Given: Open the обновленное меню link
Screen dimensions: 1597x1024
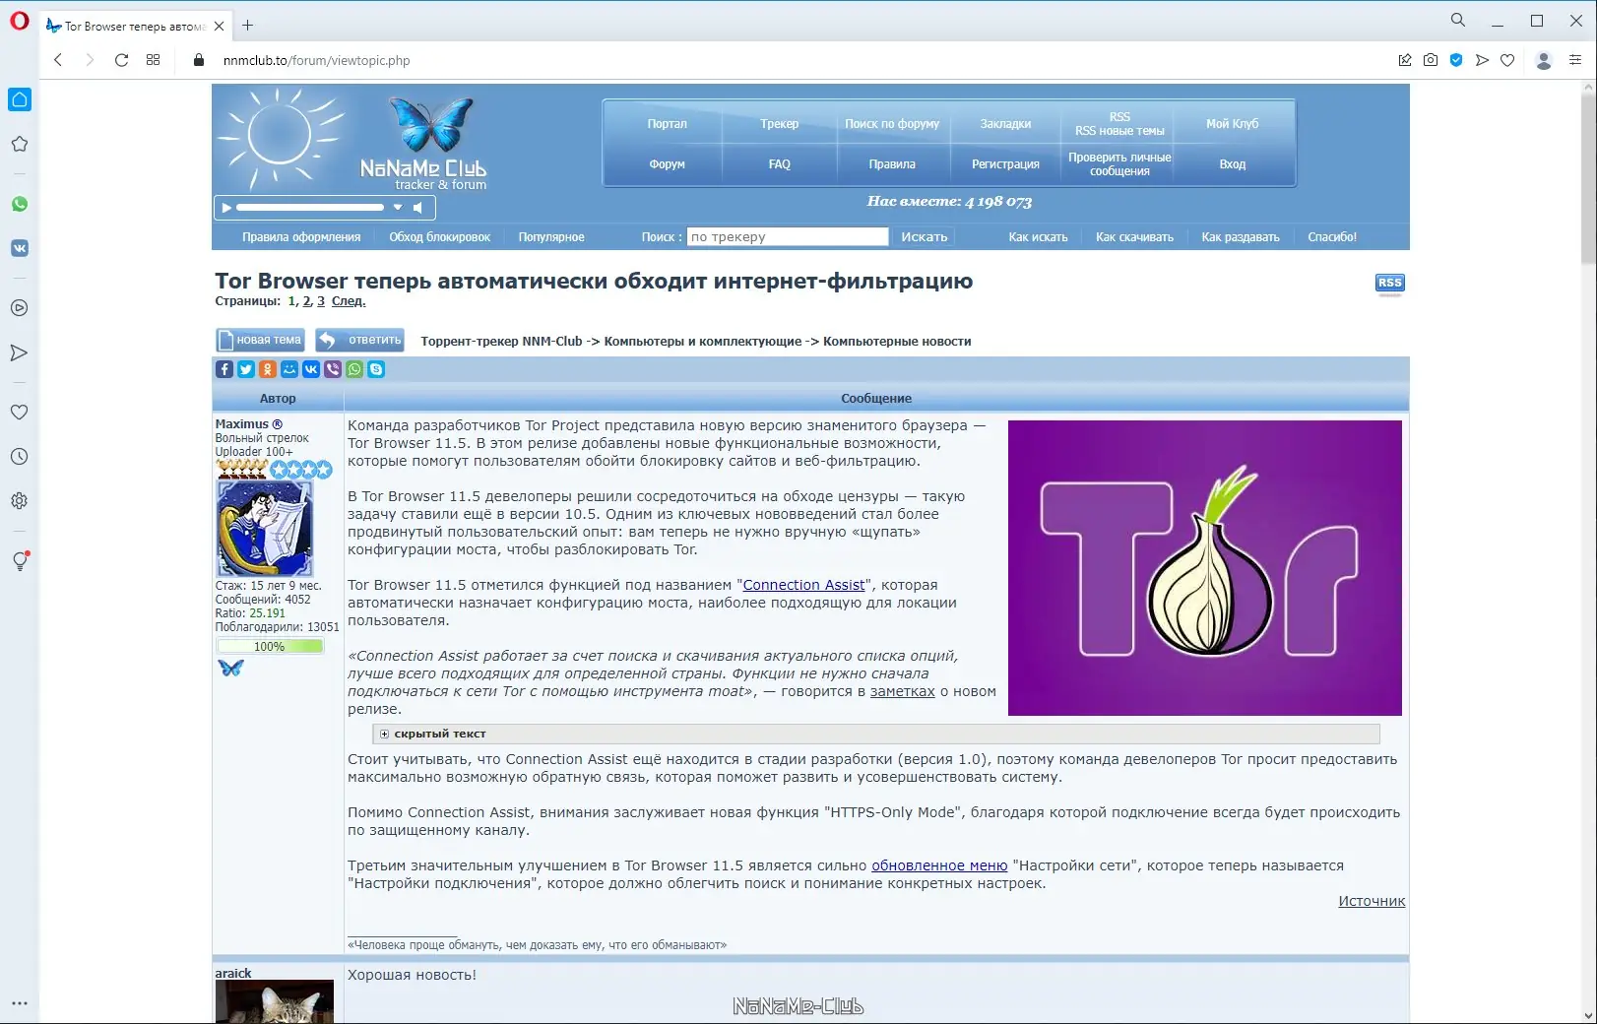Looking at the screenshot, I should 939,865.
